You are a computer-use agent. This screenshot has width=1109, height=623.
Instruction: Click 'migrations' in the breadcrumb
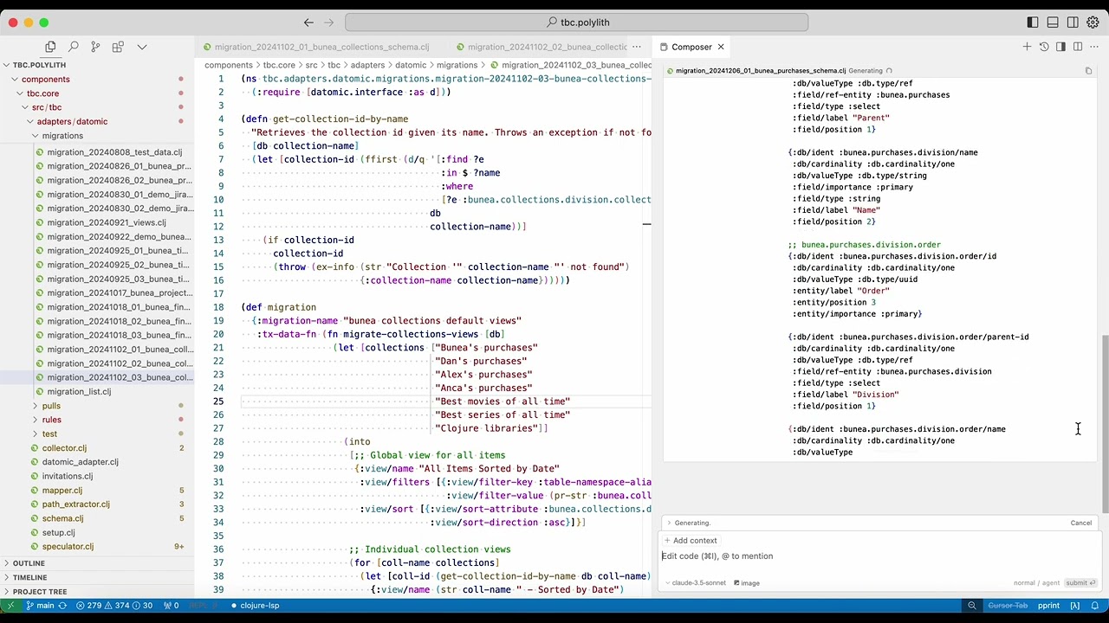[x=457, y=65]
